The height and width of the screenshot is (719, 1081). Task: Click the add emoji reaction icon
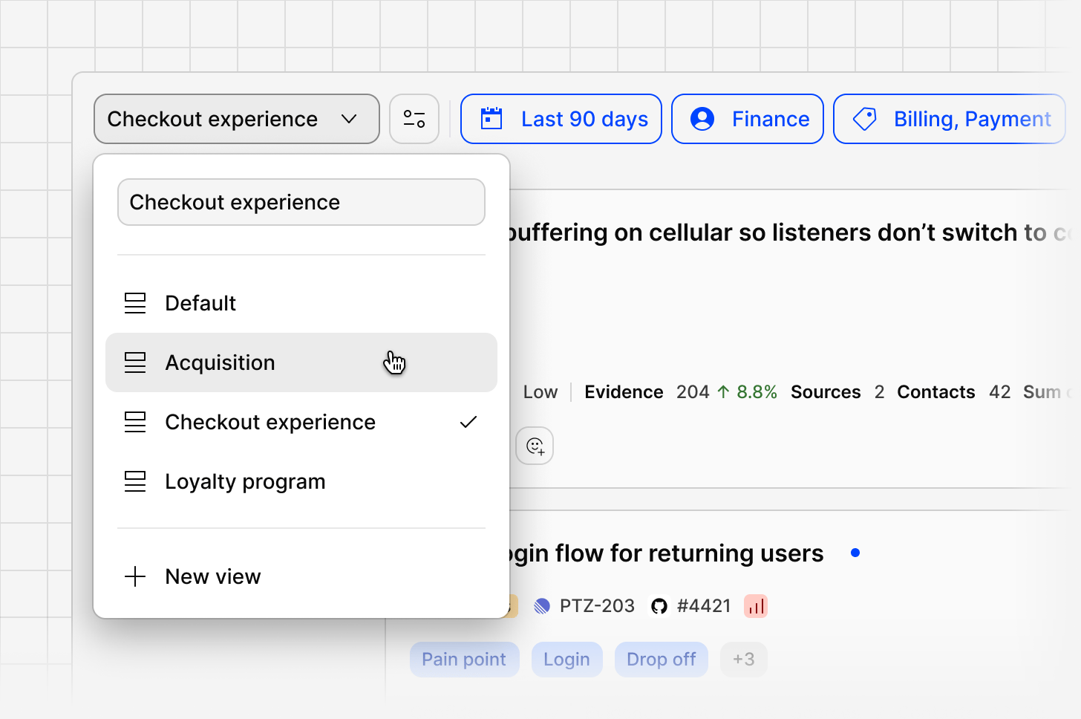click(535, 446)
